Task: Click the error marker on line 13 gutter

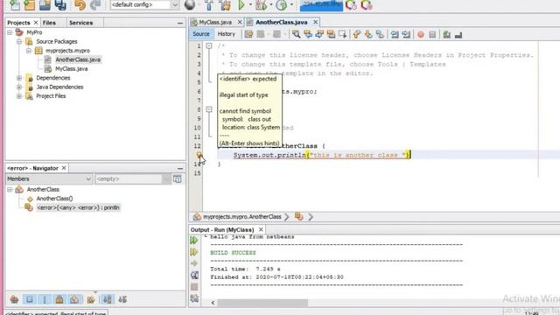Action: tap(199, 155)
